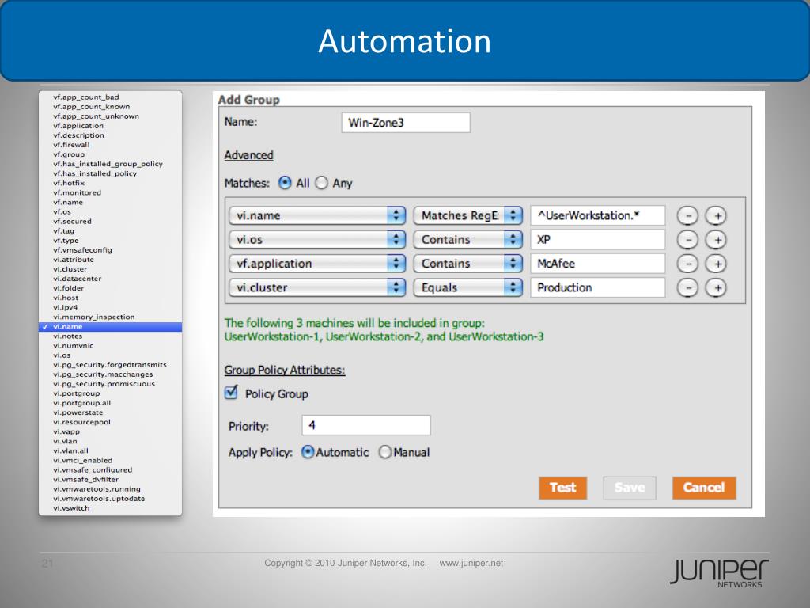The height and width of the screenshot is (608, 810).
Task: Choose vf.hotfix from the attribute list
Action: (x=68, y=183)
